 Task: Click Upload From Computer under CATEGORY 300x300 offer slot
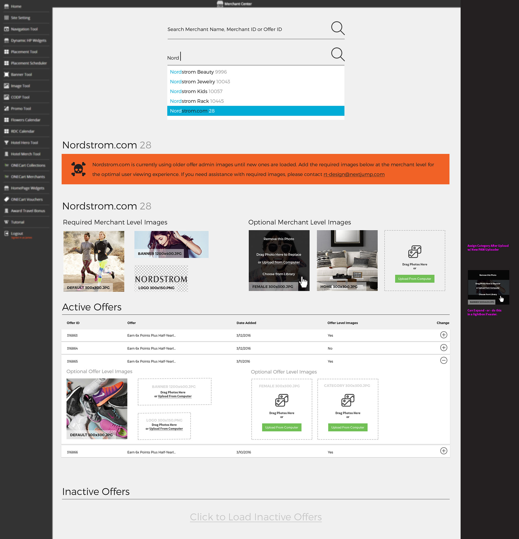pyautogui.click(x=348, y=427)
